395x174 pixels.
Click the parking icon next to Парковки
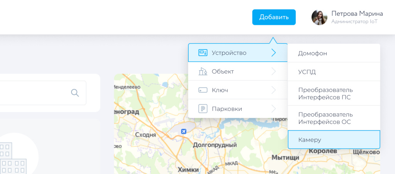click(x=203, y=109)
